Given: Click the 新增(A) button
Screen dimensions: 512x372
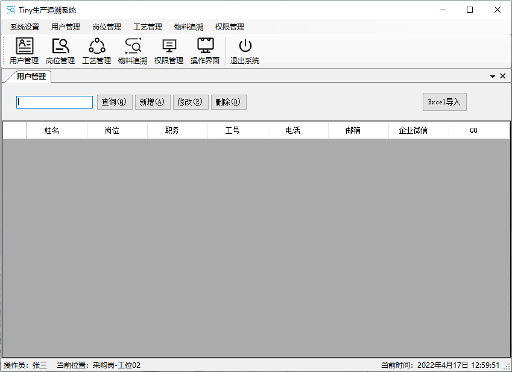Looking at the screenshot, I should [x=152, y=102].
